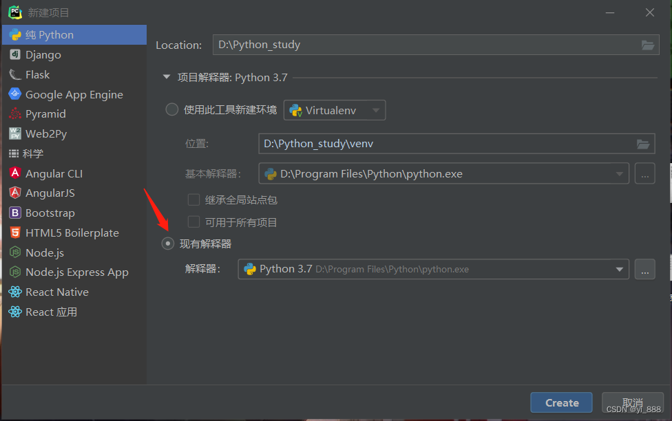
Task: Select 科学 project type
Action: pos(74,153)
